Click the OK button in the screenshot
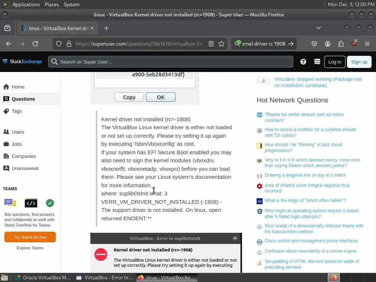 pos(161,97)
